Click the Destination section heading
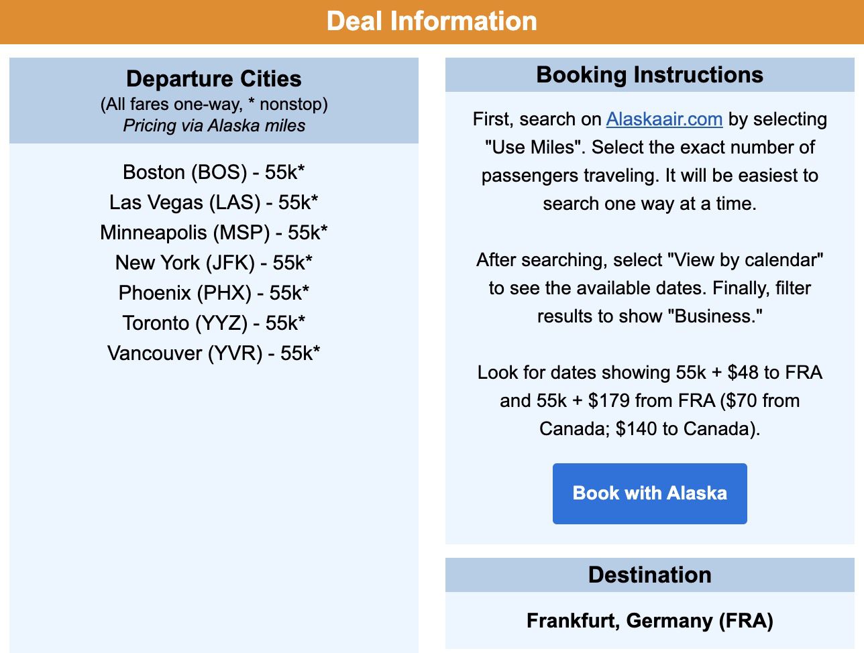Screen dimensions: 864x653 [x=649, y=575]
